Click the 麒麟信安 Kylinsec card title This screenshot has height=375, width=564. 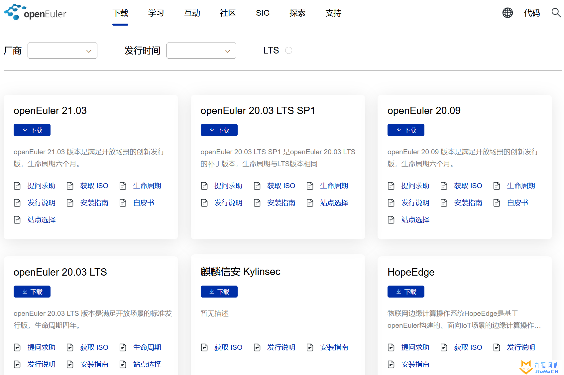click(241, 272)
